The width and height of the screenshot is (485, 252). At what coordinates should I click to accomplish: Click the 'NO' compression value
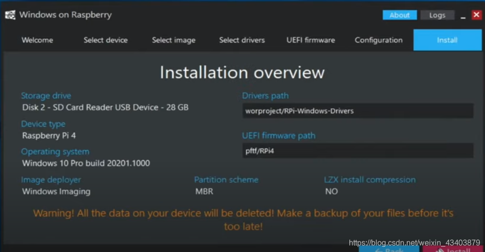click(331, 191)
